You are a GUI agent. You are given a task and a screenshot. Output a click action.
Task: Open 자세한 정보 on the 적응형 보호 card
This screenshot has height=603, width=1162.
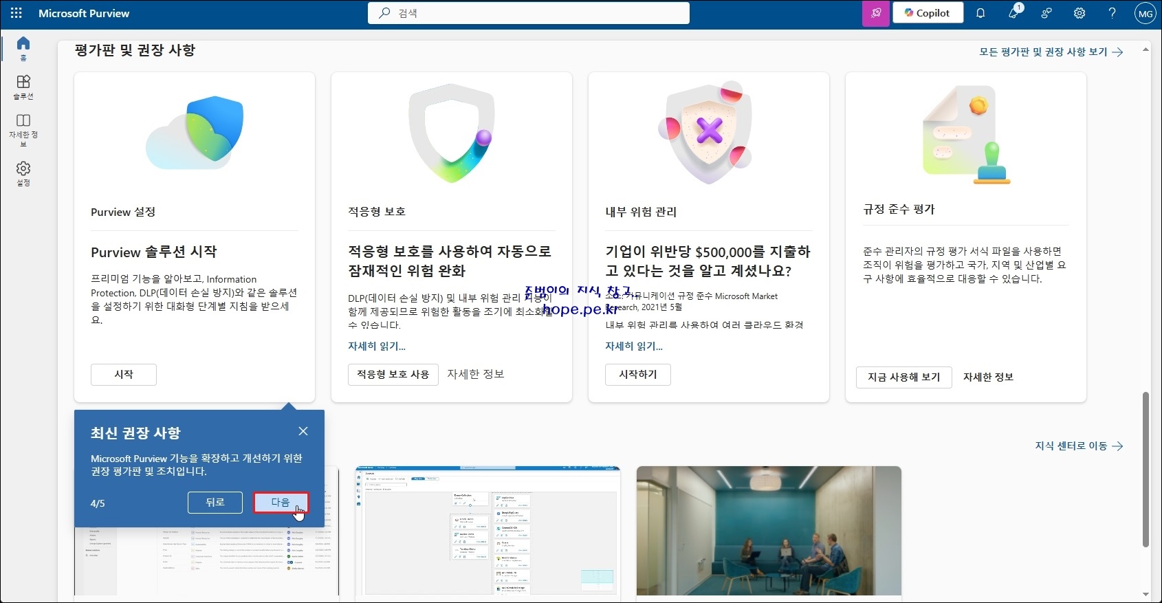point(476,374)
